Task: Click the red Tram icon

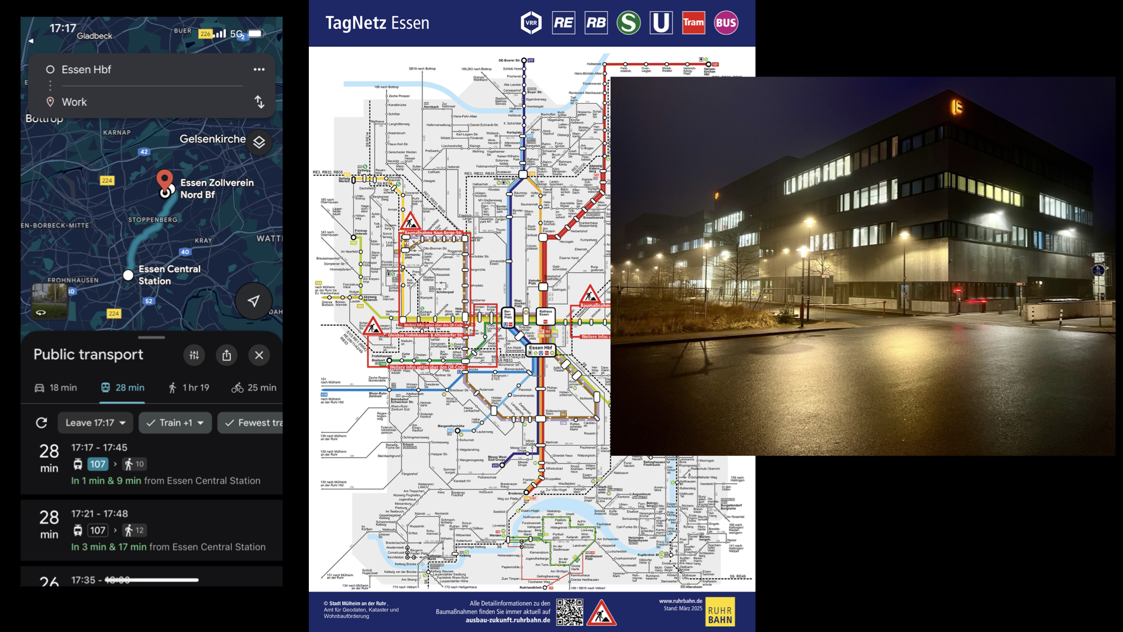Action: coord(694,23)
